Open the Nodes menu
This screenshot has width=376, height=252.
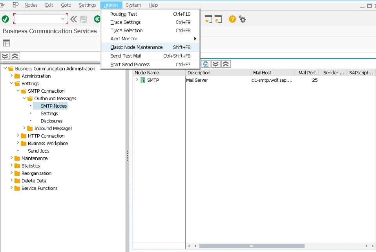[x=31, y=5]
